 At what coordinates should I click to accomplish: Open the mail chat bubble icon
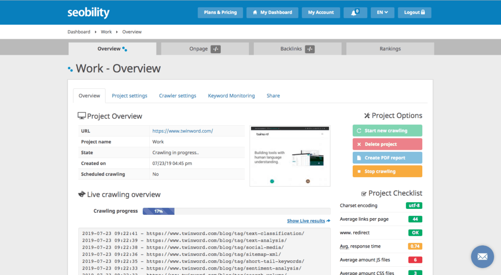(482, 256)
